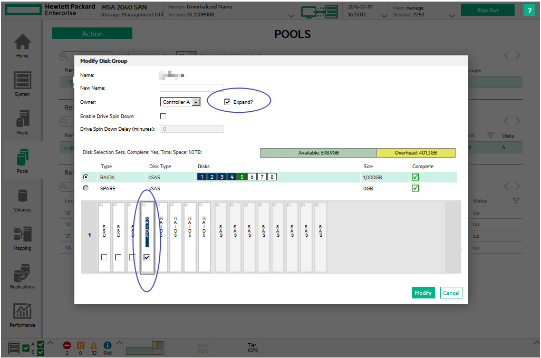This screenshot has width=541, height=358.
Task: Check the third SSD disk checkbox
Action: coord(132,257)
